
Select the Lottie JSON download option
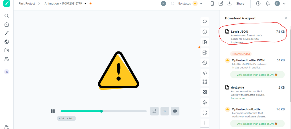(x=255, y=36)
